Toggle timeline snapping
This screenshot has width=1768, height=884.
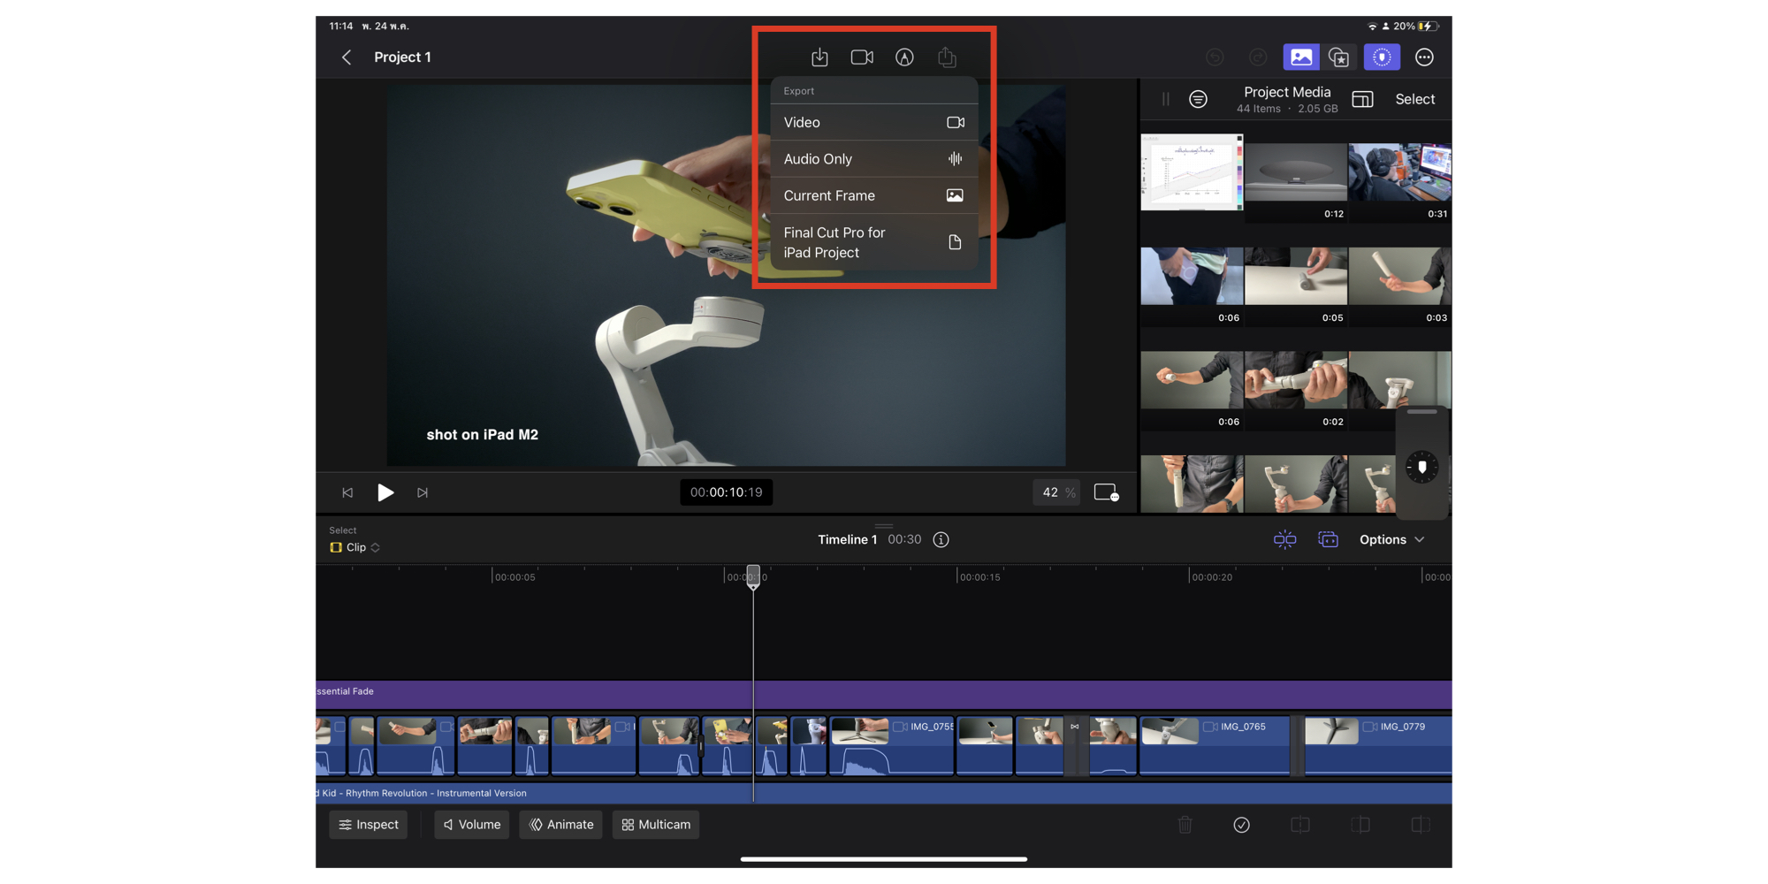(x=1284, y=539)
